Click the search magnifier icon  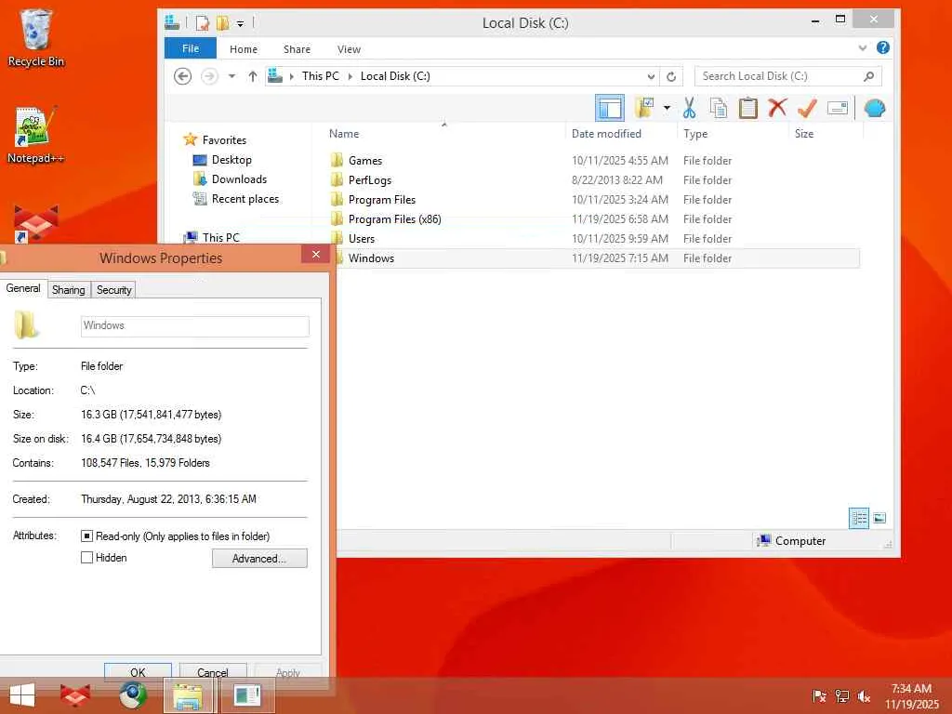pyautogui.click(x=869, y=76)
